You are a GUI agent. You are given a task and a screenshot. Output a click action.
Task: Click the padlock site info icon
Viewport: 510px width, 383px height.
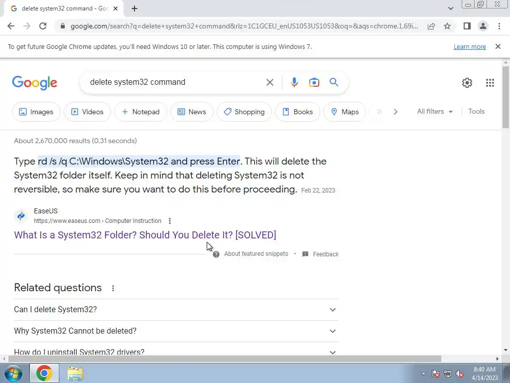pos(62,26)
